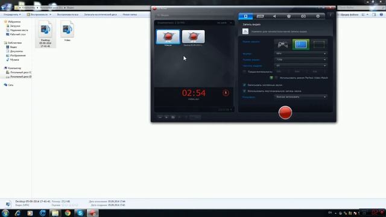The image size is (386, 217).
Task: Click the keyboard shortcut icon under Запись видео
Action: [245, 31]
